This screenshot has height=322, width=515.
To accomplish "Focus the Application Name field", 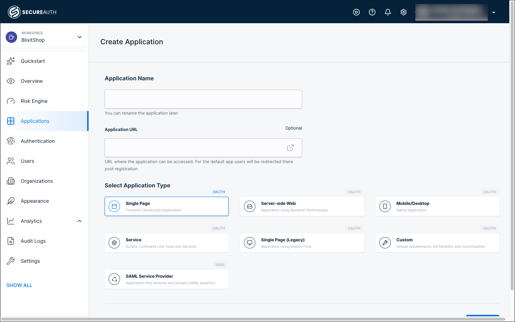I will pyautogui.click(x=203, y=99).
